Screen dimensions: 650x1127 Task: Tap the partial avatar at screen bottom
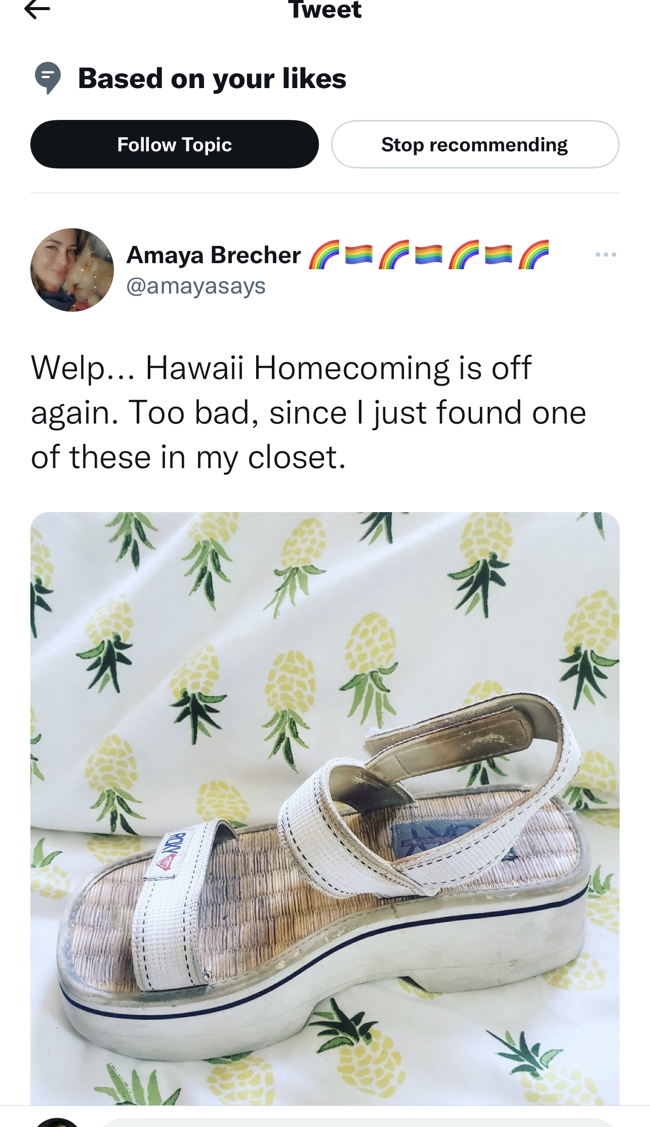click(58, 1122)
